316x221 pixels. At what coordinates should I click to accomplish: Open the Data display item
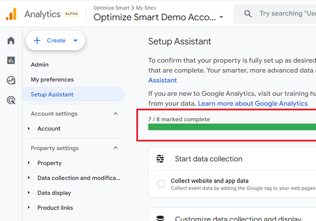coord(54,193)
